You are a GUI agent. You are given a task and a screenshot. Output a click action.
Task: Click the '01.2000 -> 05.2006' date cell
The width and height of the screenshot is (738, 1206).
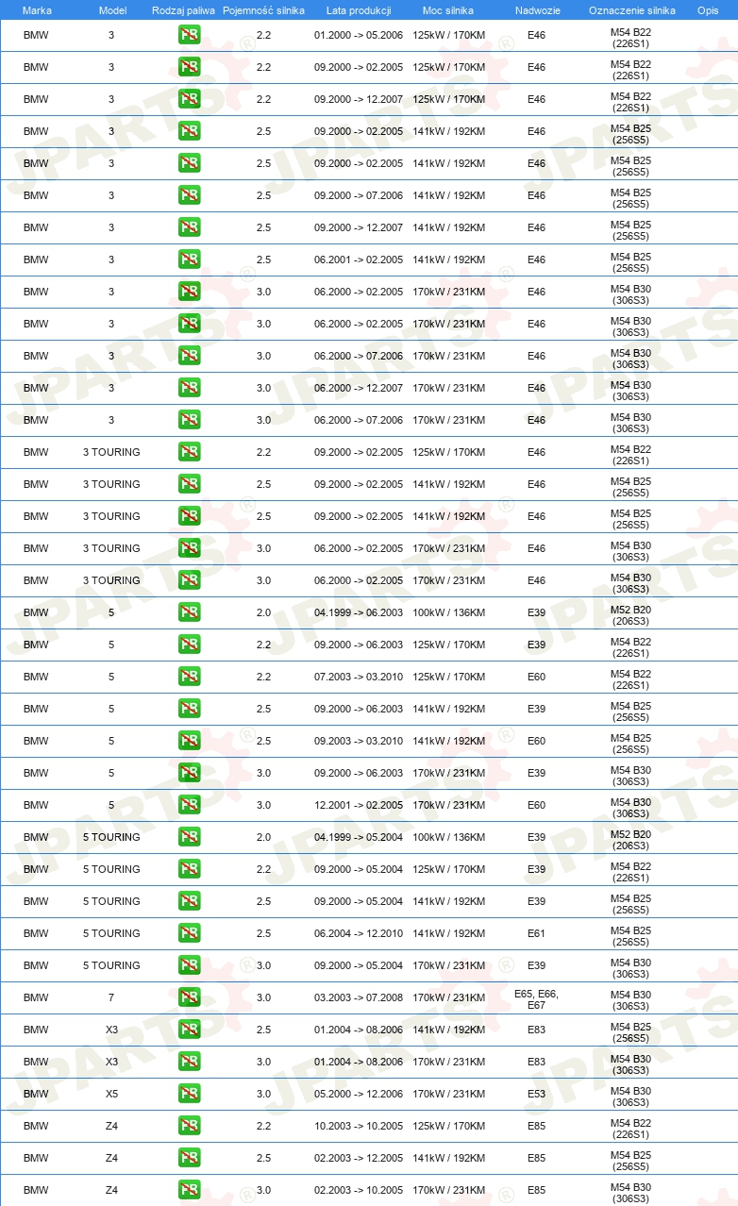(359, 36)
